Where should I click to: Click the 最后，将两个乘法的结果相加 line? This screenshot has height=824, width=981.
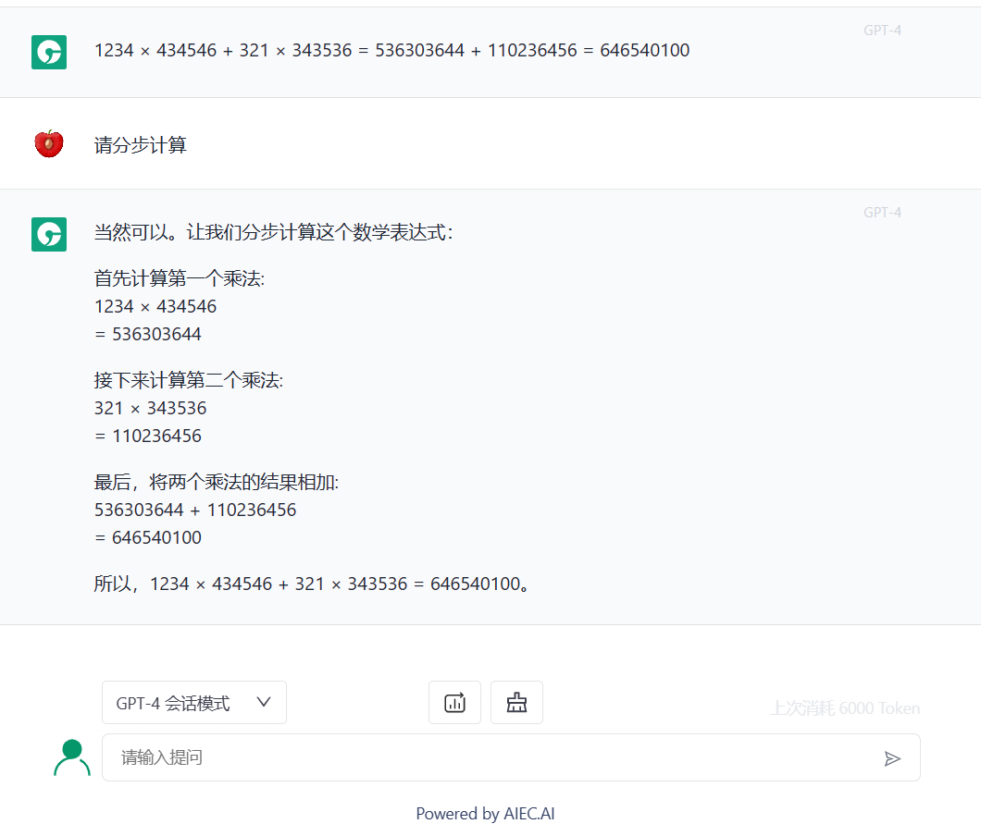click(217, 482)
